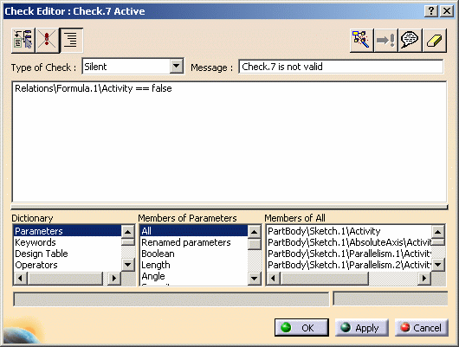
Task: Expand the Type of Check dropdown
Action: (x=176, y=67)
